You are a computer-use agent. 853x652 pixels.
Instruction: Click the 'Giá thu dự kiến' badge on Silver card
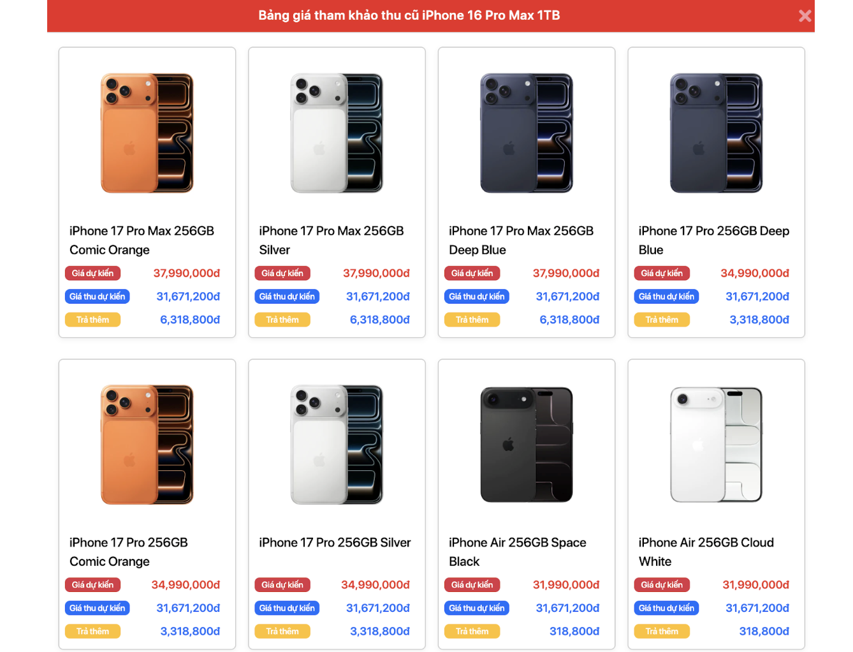[x=287, y=296]
